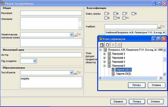Viewport: 168px width, 107px height.
Task: Check school class 11
Action: (x=124, y=18)
